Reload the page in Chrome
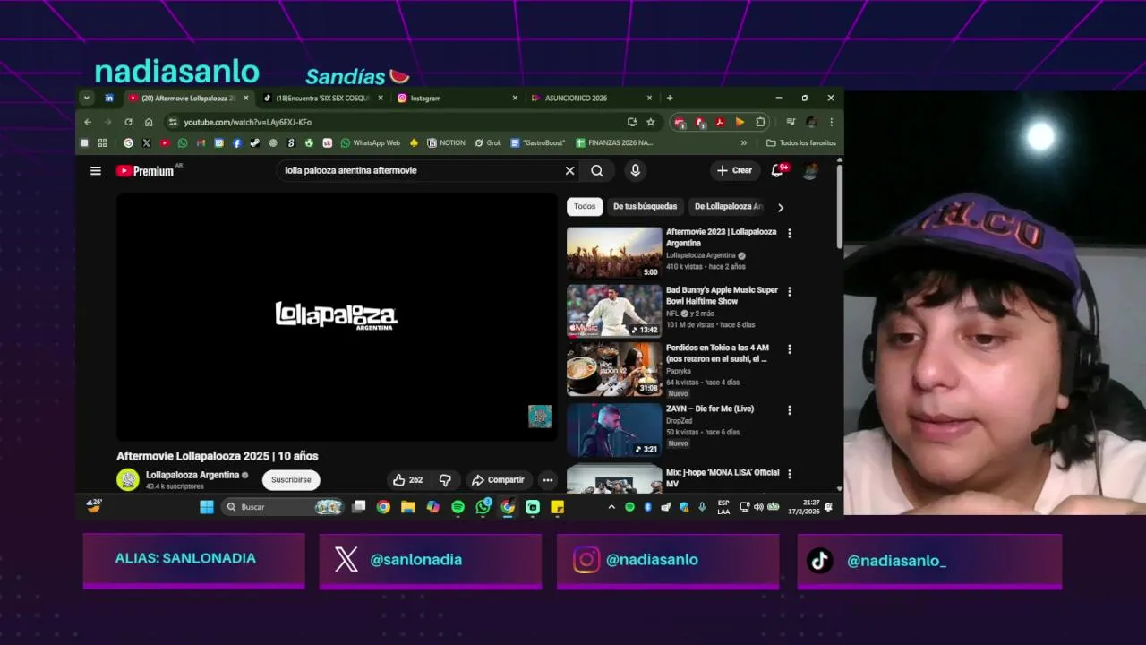1146x645 pixels. pos(128,122)
